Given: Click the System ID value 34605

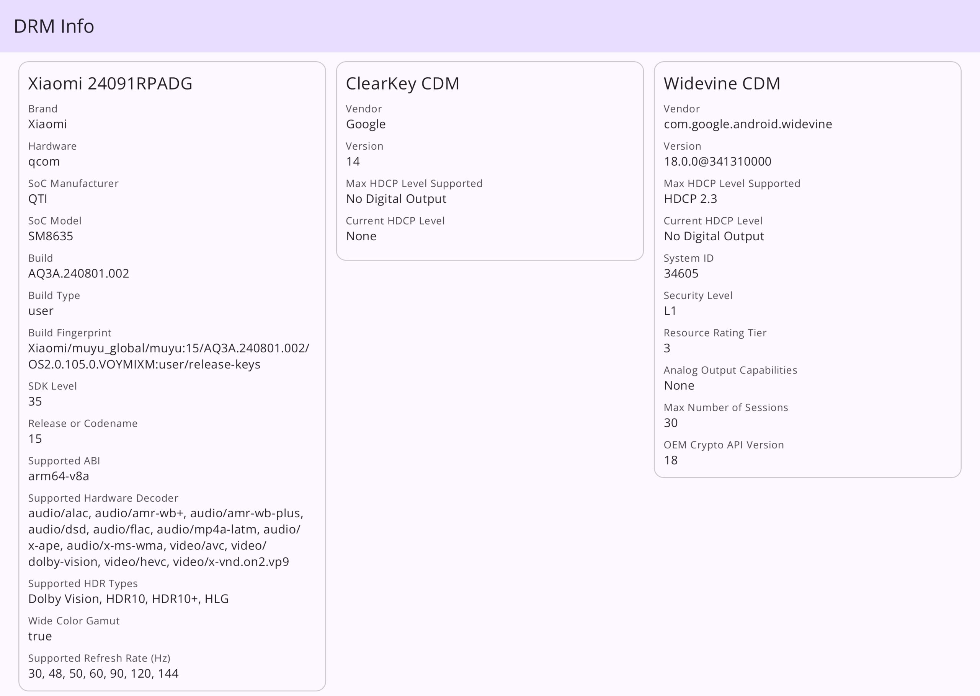Looking at the screenshot, I should click(681, 274).
